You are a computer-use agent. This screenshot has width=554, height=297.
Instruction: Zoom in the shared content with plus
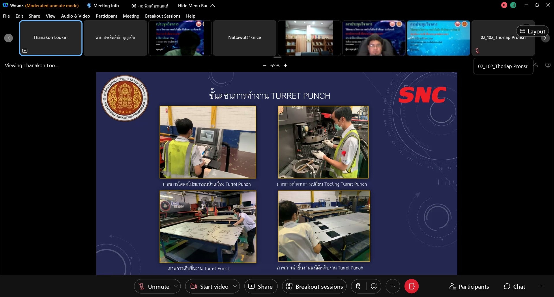pyautogui.click(x=285, y=65)
